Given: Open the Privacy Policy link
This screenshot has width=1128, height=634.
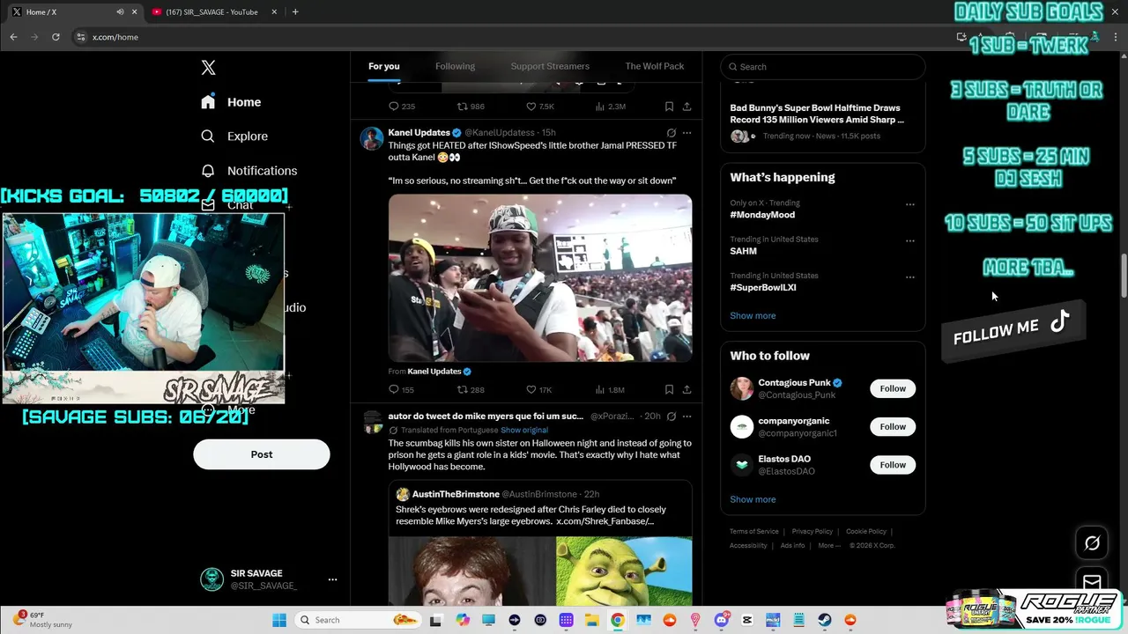Looking at the screenshot, I should (813, 532).
